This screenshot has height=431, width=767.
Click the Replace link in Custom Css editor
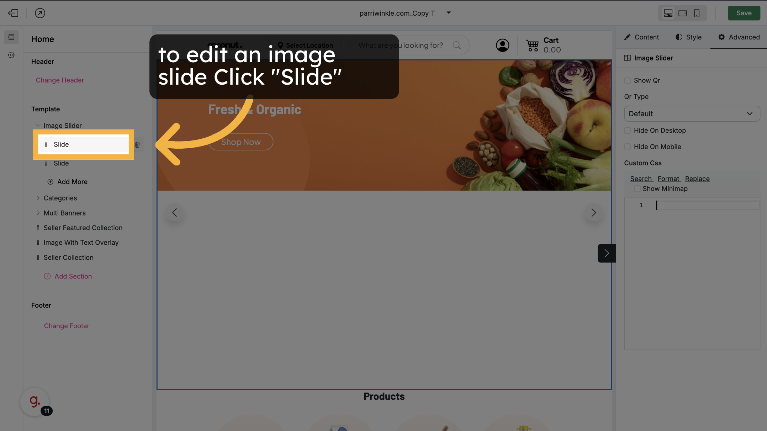coord(697,179)
